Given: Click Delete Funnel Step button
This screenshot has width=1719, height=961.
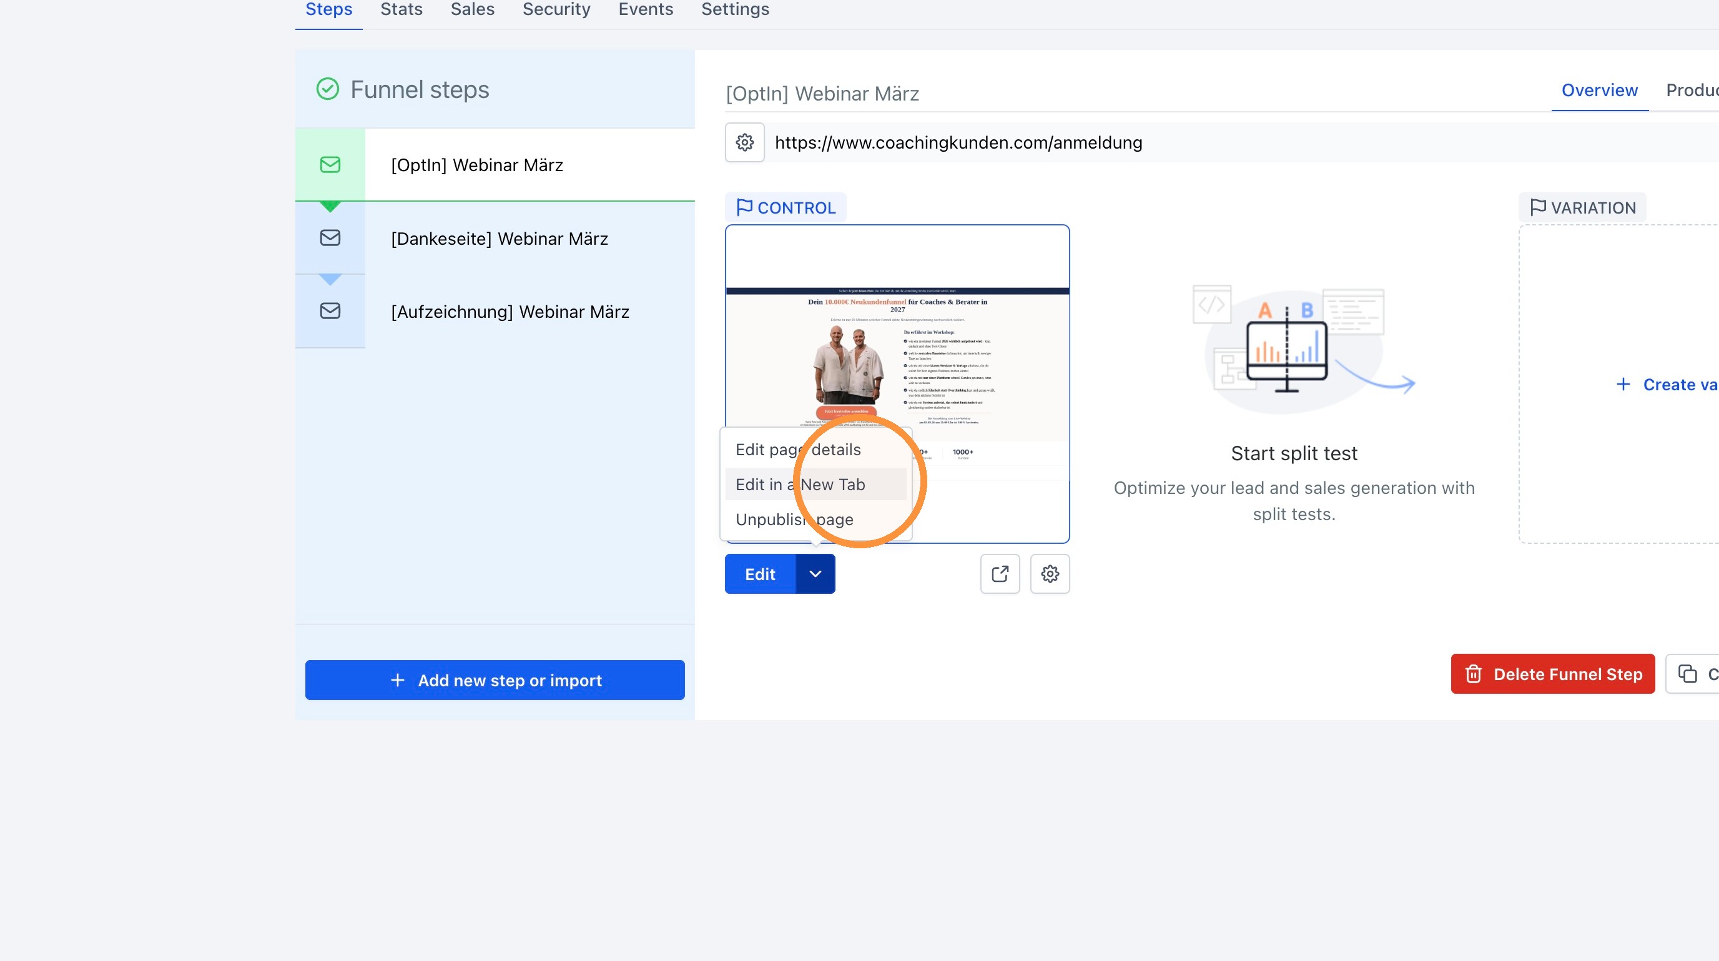Looking at the screenshot, I should pyautogui.click(x=1553, y=674).
